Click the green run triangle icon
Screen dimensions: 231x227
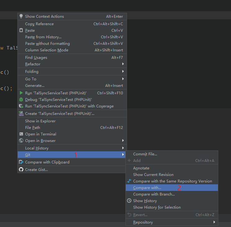[x=21, y=93]
